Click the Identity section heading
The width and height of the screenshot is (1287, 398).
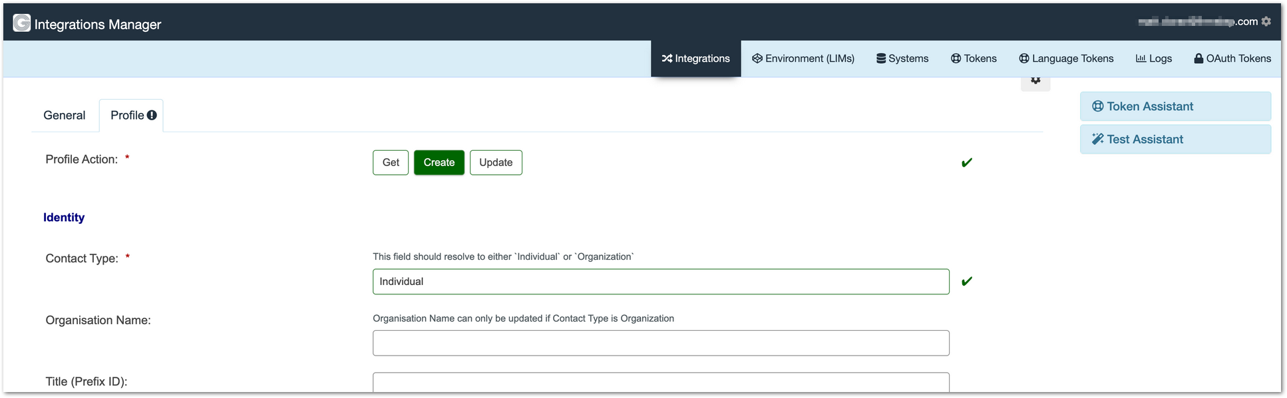coord(64,217)
